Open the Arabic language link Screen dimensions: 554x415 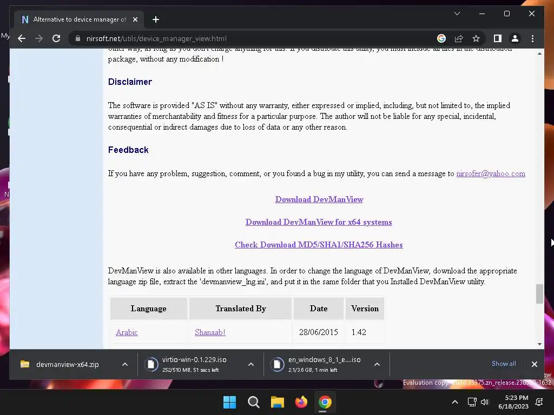coord(127,332)
